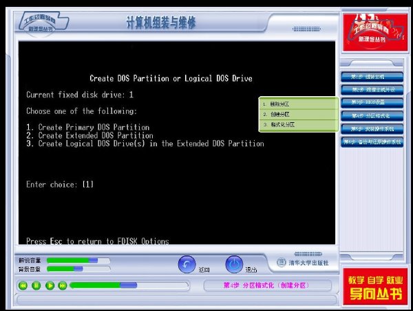Skip forward with the fast-forward button

tap(63, 286)
